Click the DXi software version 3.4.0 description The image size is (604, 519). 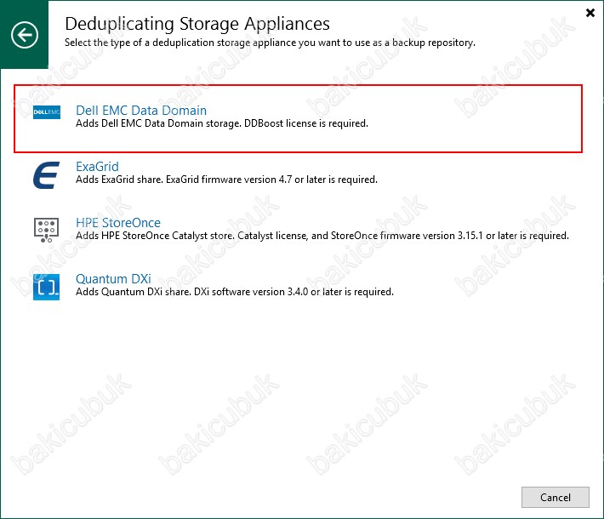(235, 292)
